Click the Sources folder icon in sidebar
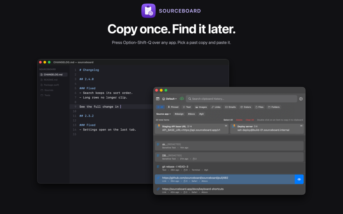This screenshot has height=214, width=343. tap(42, 90)
